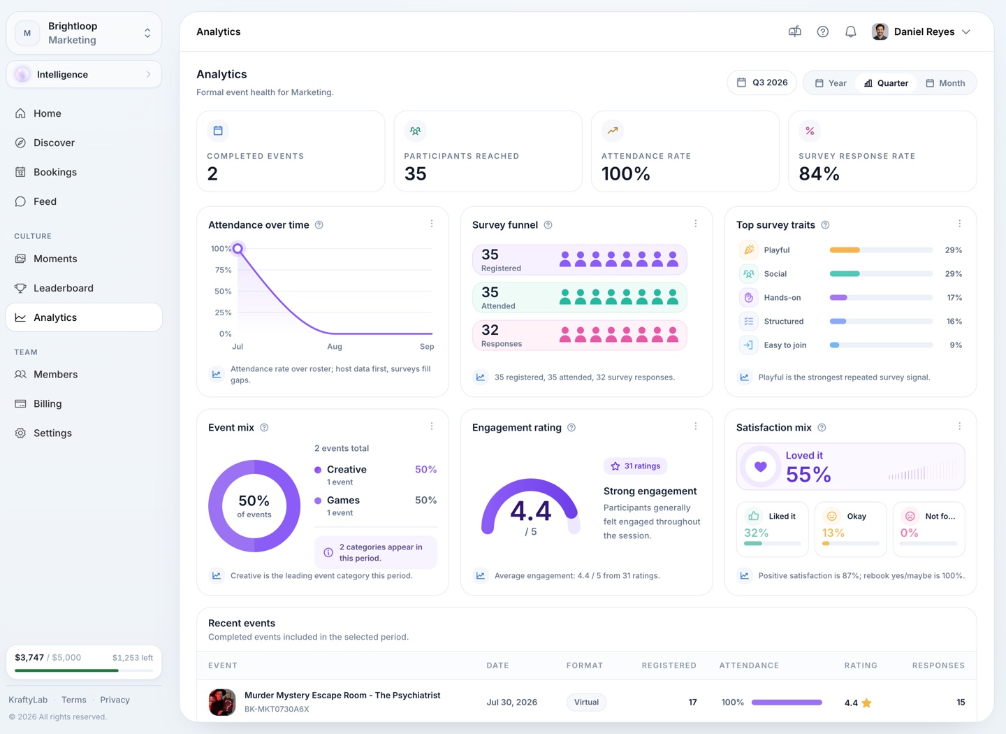The height and width of the screenshot is (734, 1006).
Task: Select the Registered funnel row
Action: pyautogui.click(x=580, y=260)
